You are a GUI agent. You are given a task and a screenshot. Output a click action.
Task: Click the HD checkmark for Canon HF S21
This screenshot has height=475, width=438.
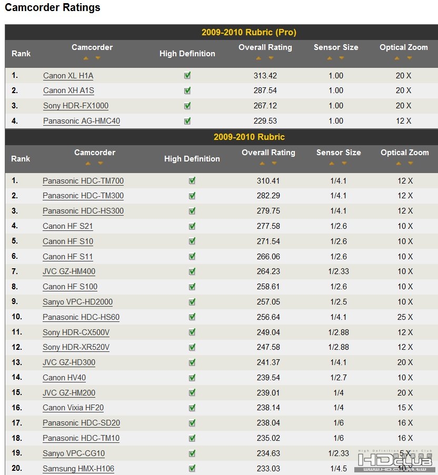(x=192, y=226)
